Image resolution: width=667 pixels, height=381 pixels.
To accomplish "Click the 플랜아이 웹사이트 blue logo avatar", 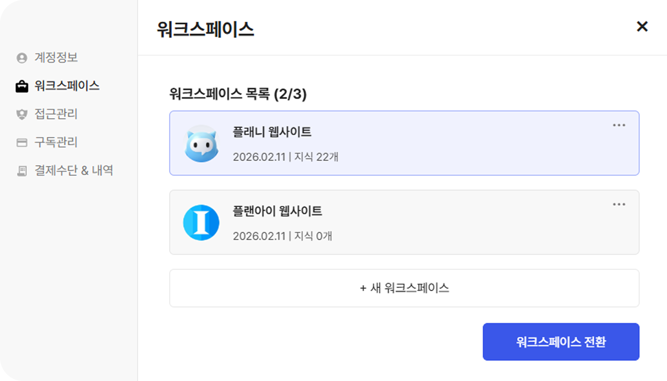I will pyautogui.click(x=201, y=223).
